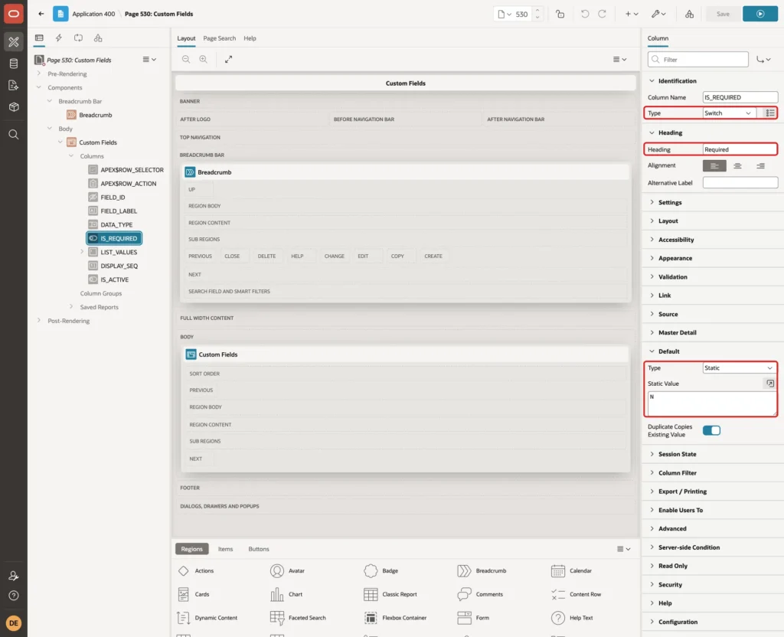Click the Alternative Label field
784x637 pixels.
[x=740, y=183]
